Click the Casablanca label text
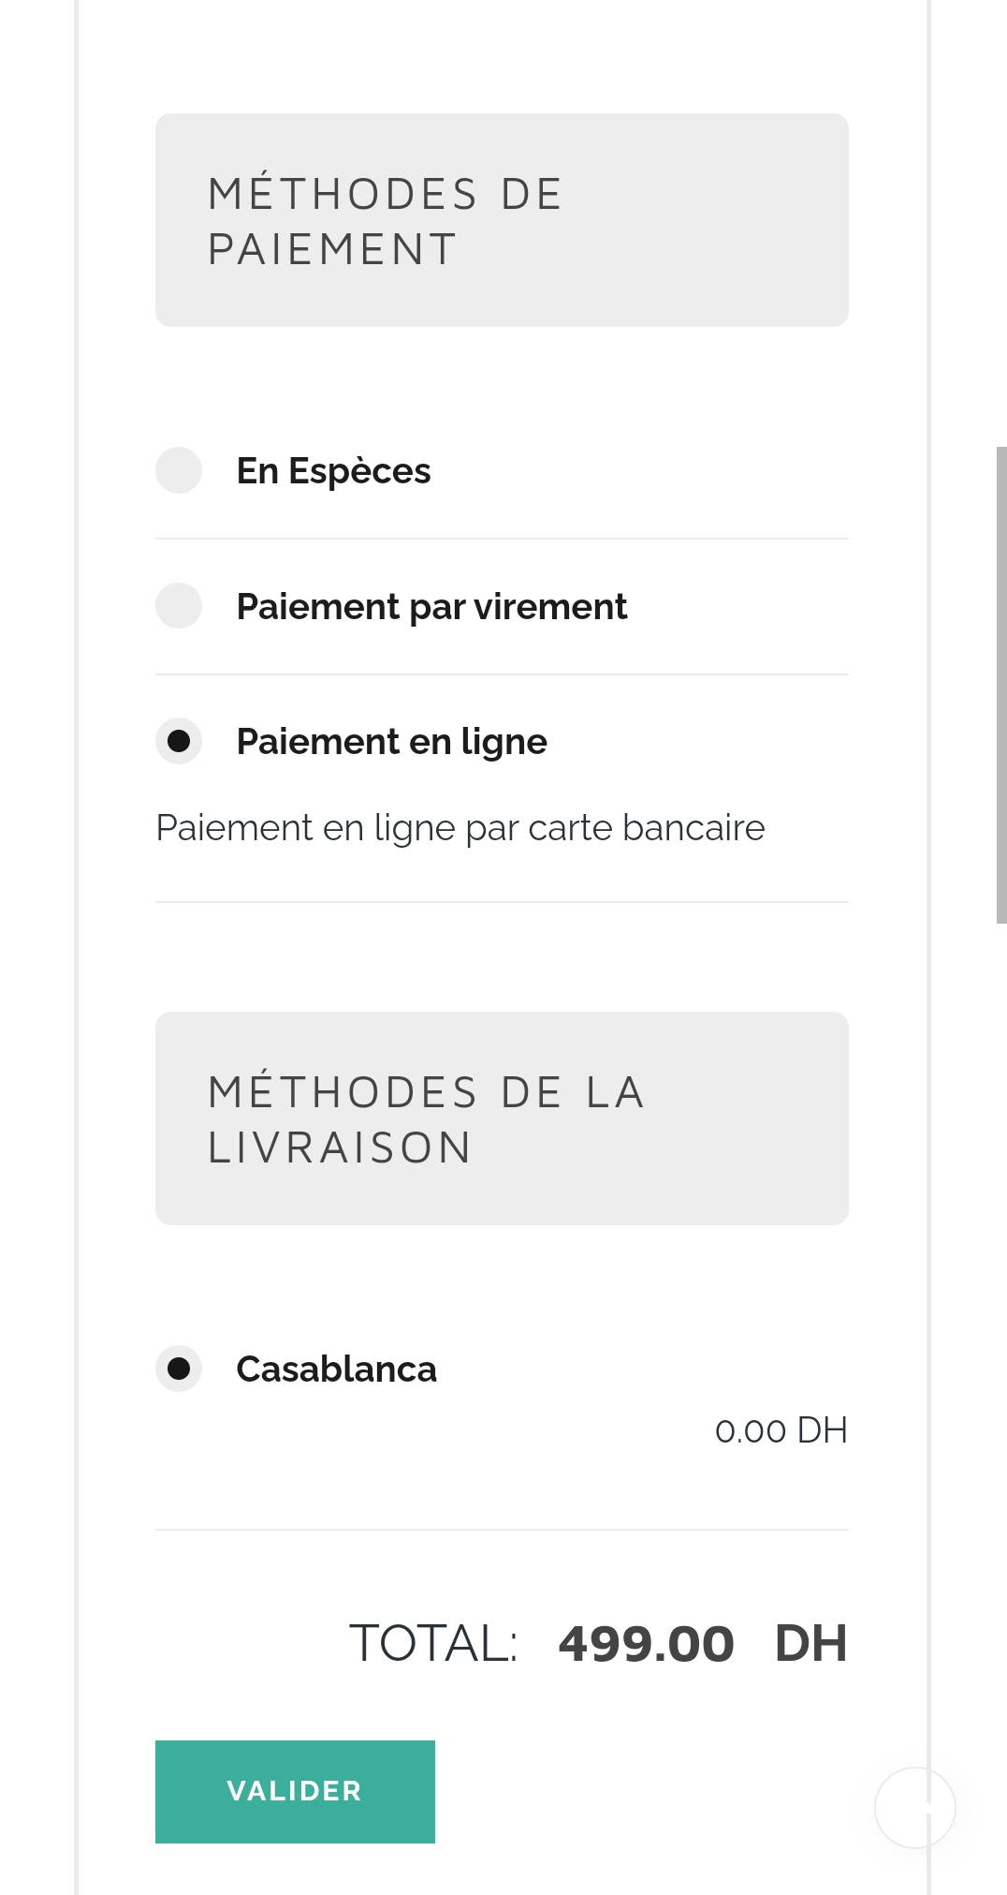1007x1895 pixels. [336, 1369]
